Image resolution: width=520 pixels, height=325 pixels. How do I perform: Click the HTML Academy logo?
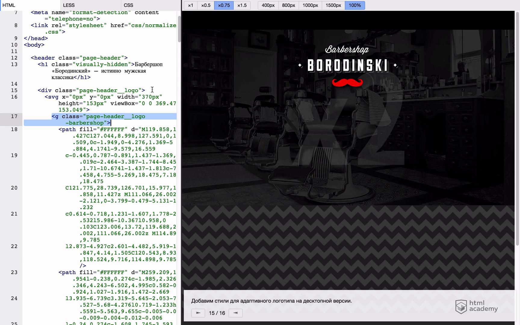[x=476, y=306]
